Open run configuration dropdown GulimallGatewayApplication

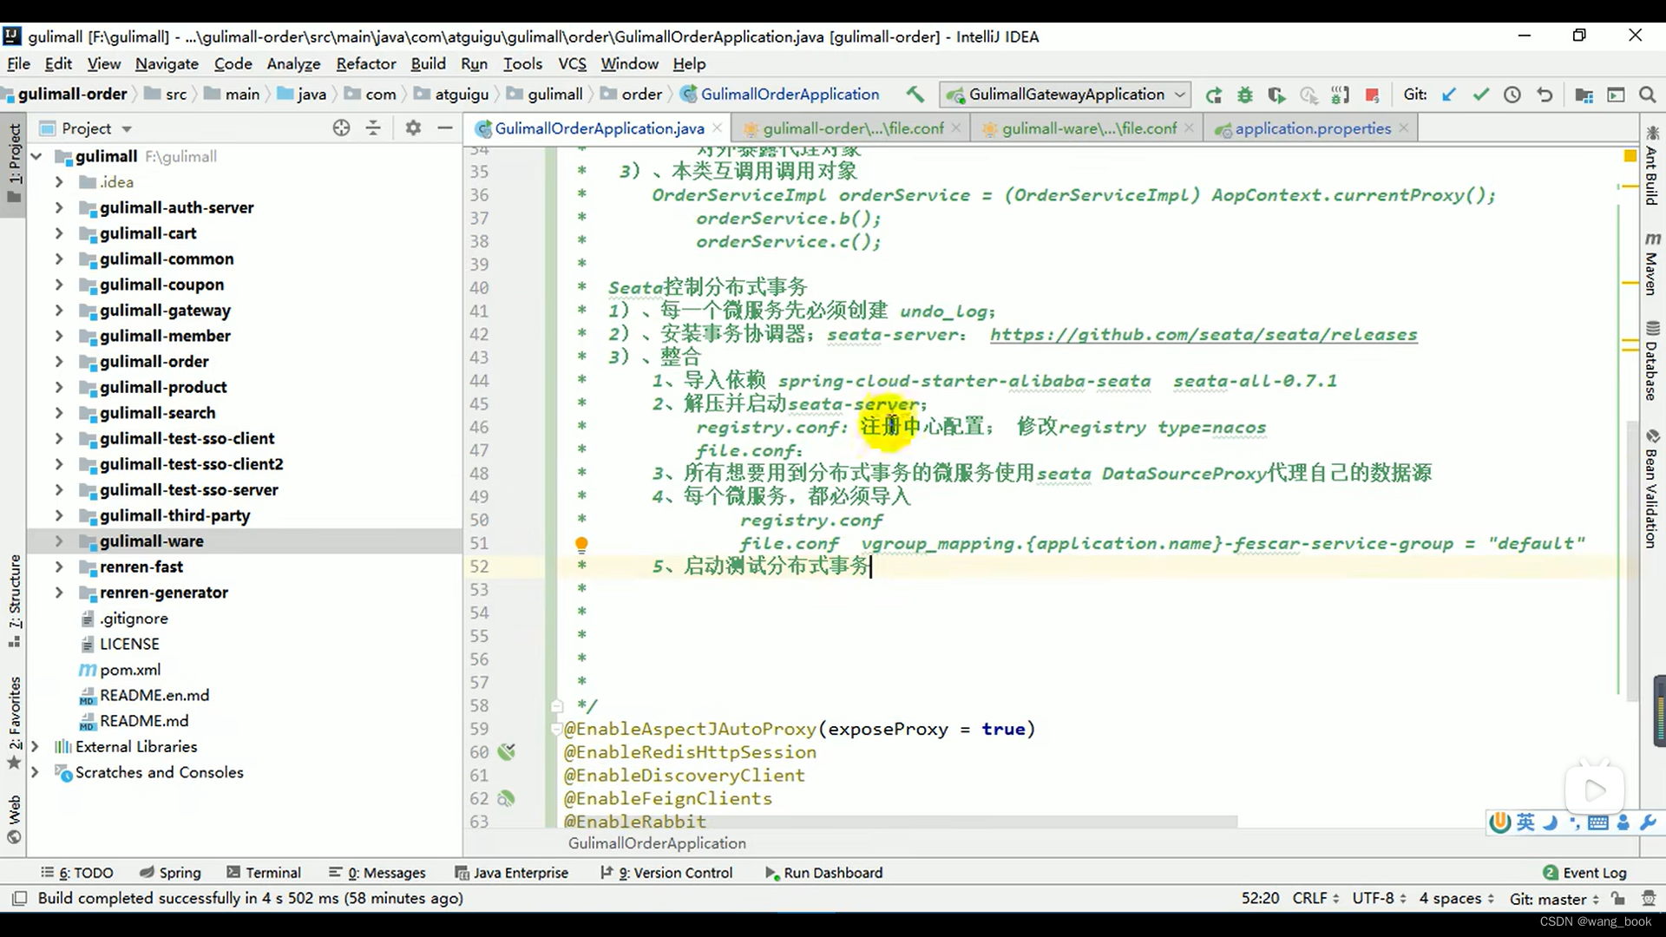[1066, 95]
